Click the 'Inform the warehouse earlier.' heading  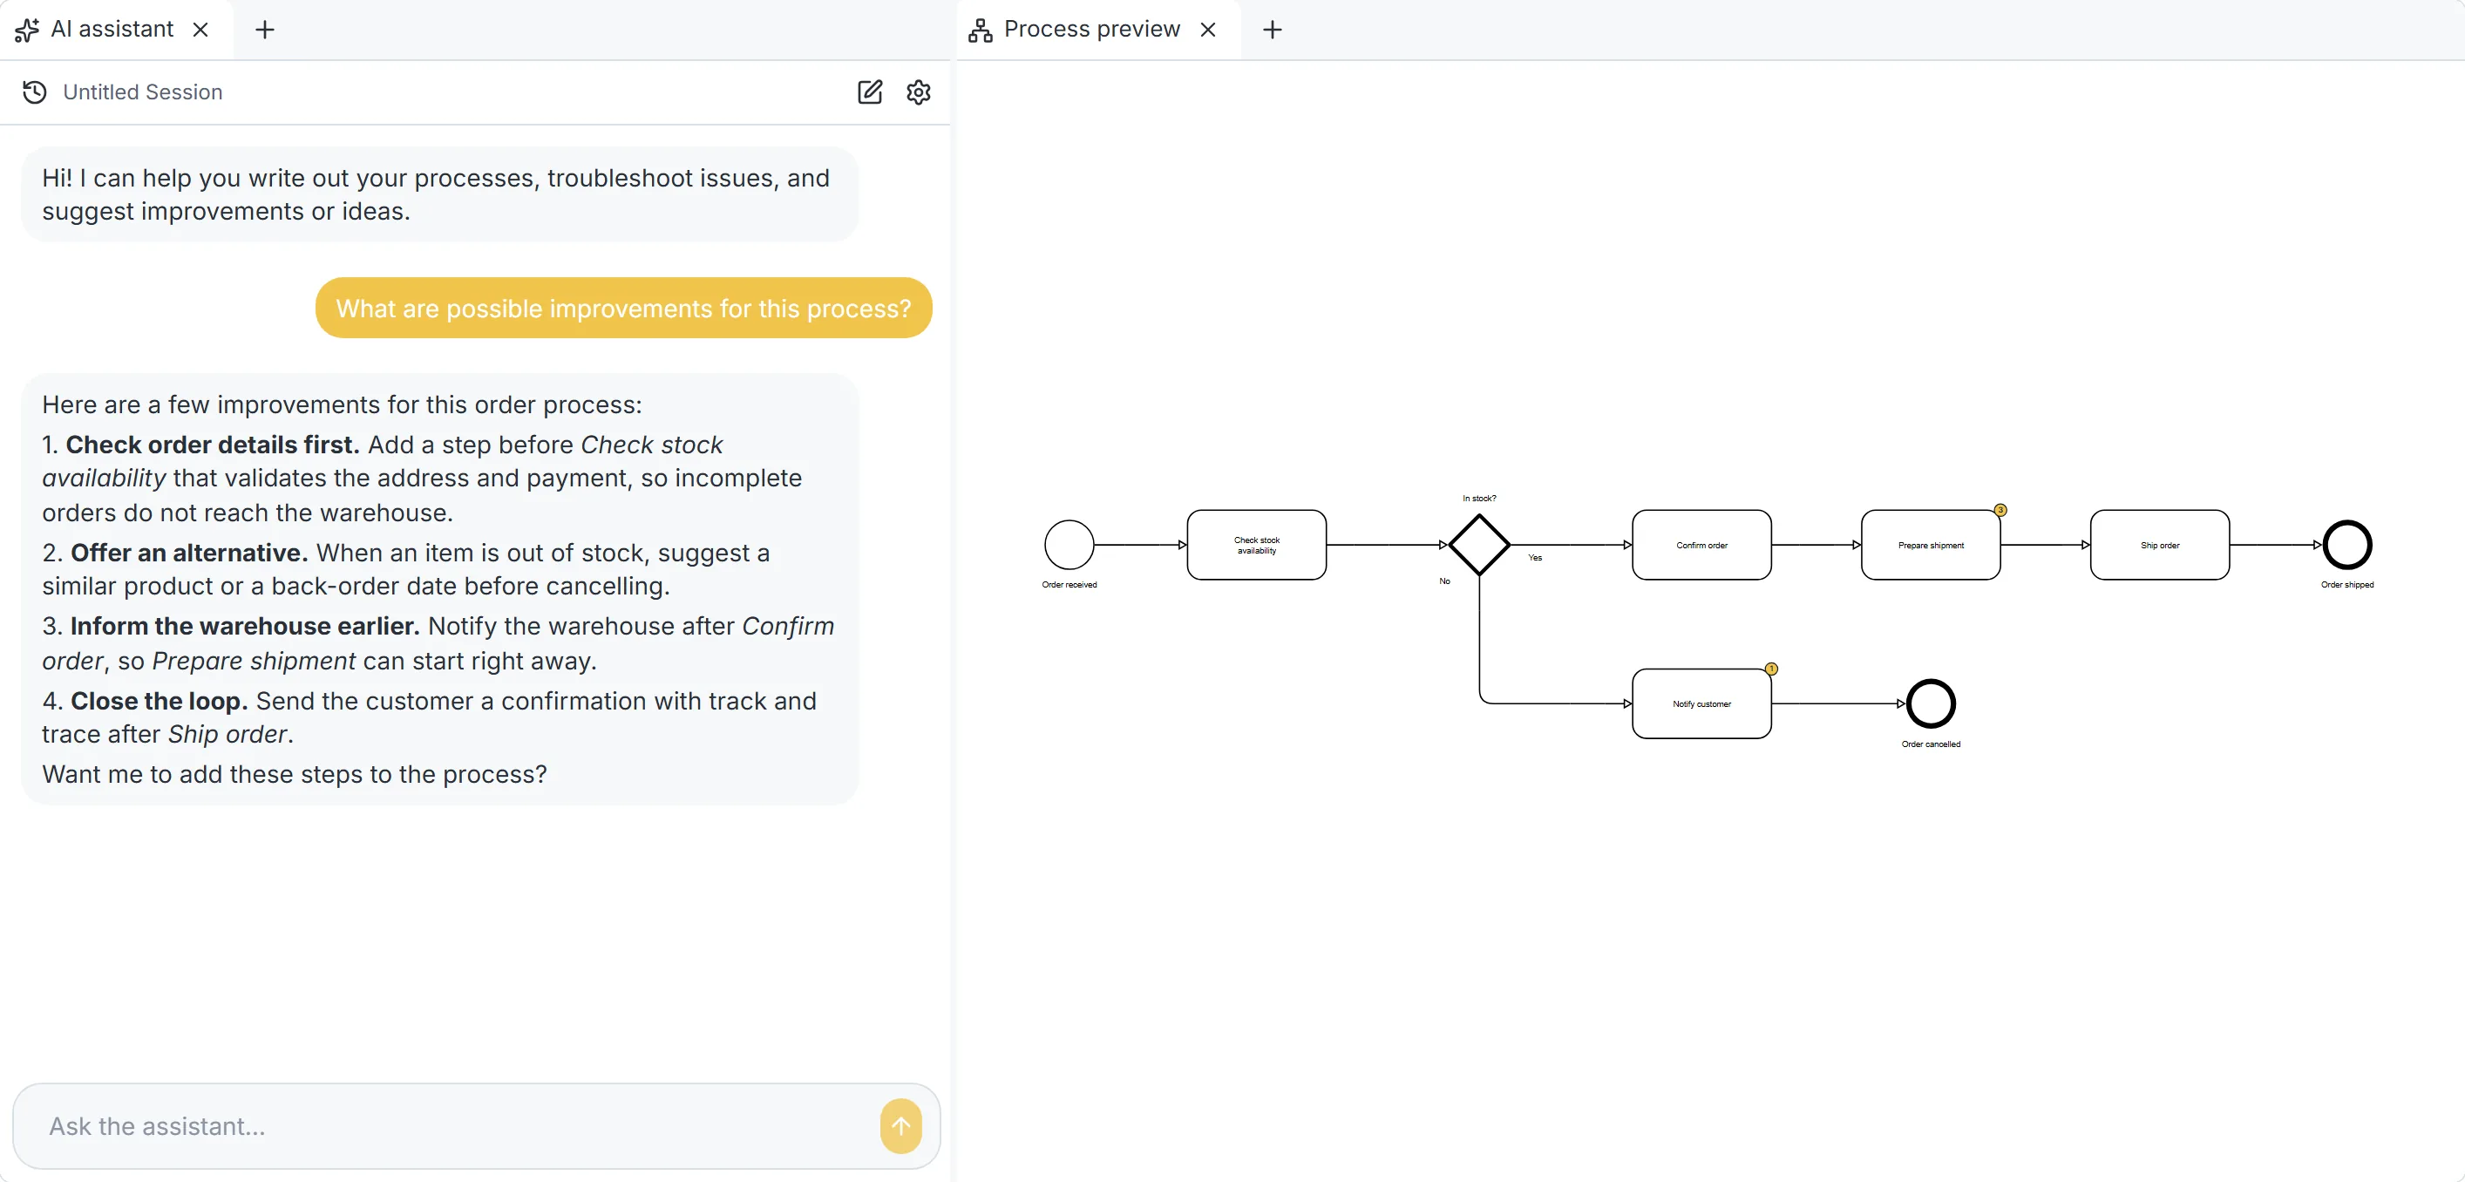(245, 626)
